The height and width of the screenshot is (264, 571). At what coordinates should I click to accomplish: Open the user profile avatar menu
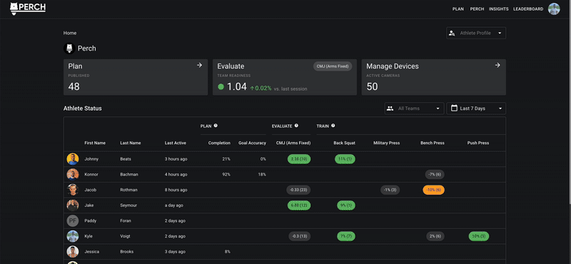point(554,9)
